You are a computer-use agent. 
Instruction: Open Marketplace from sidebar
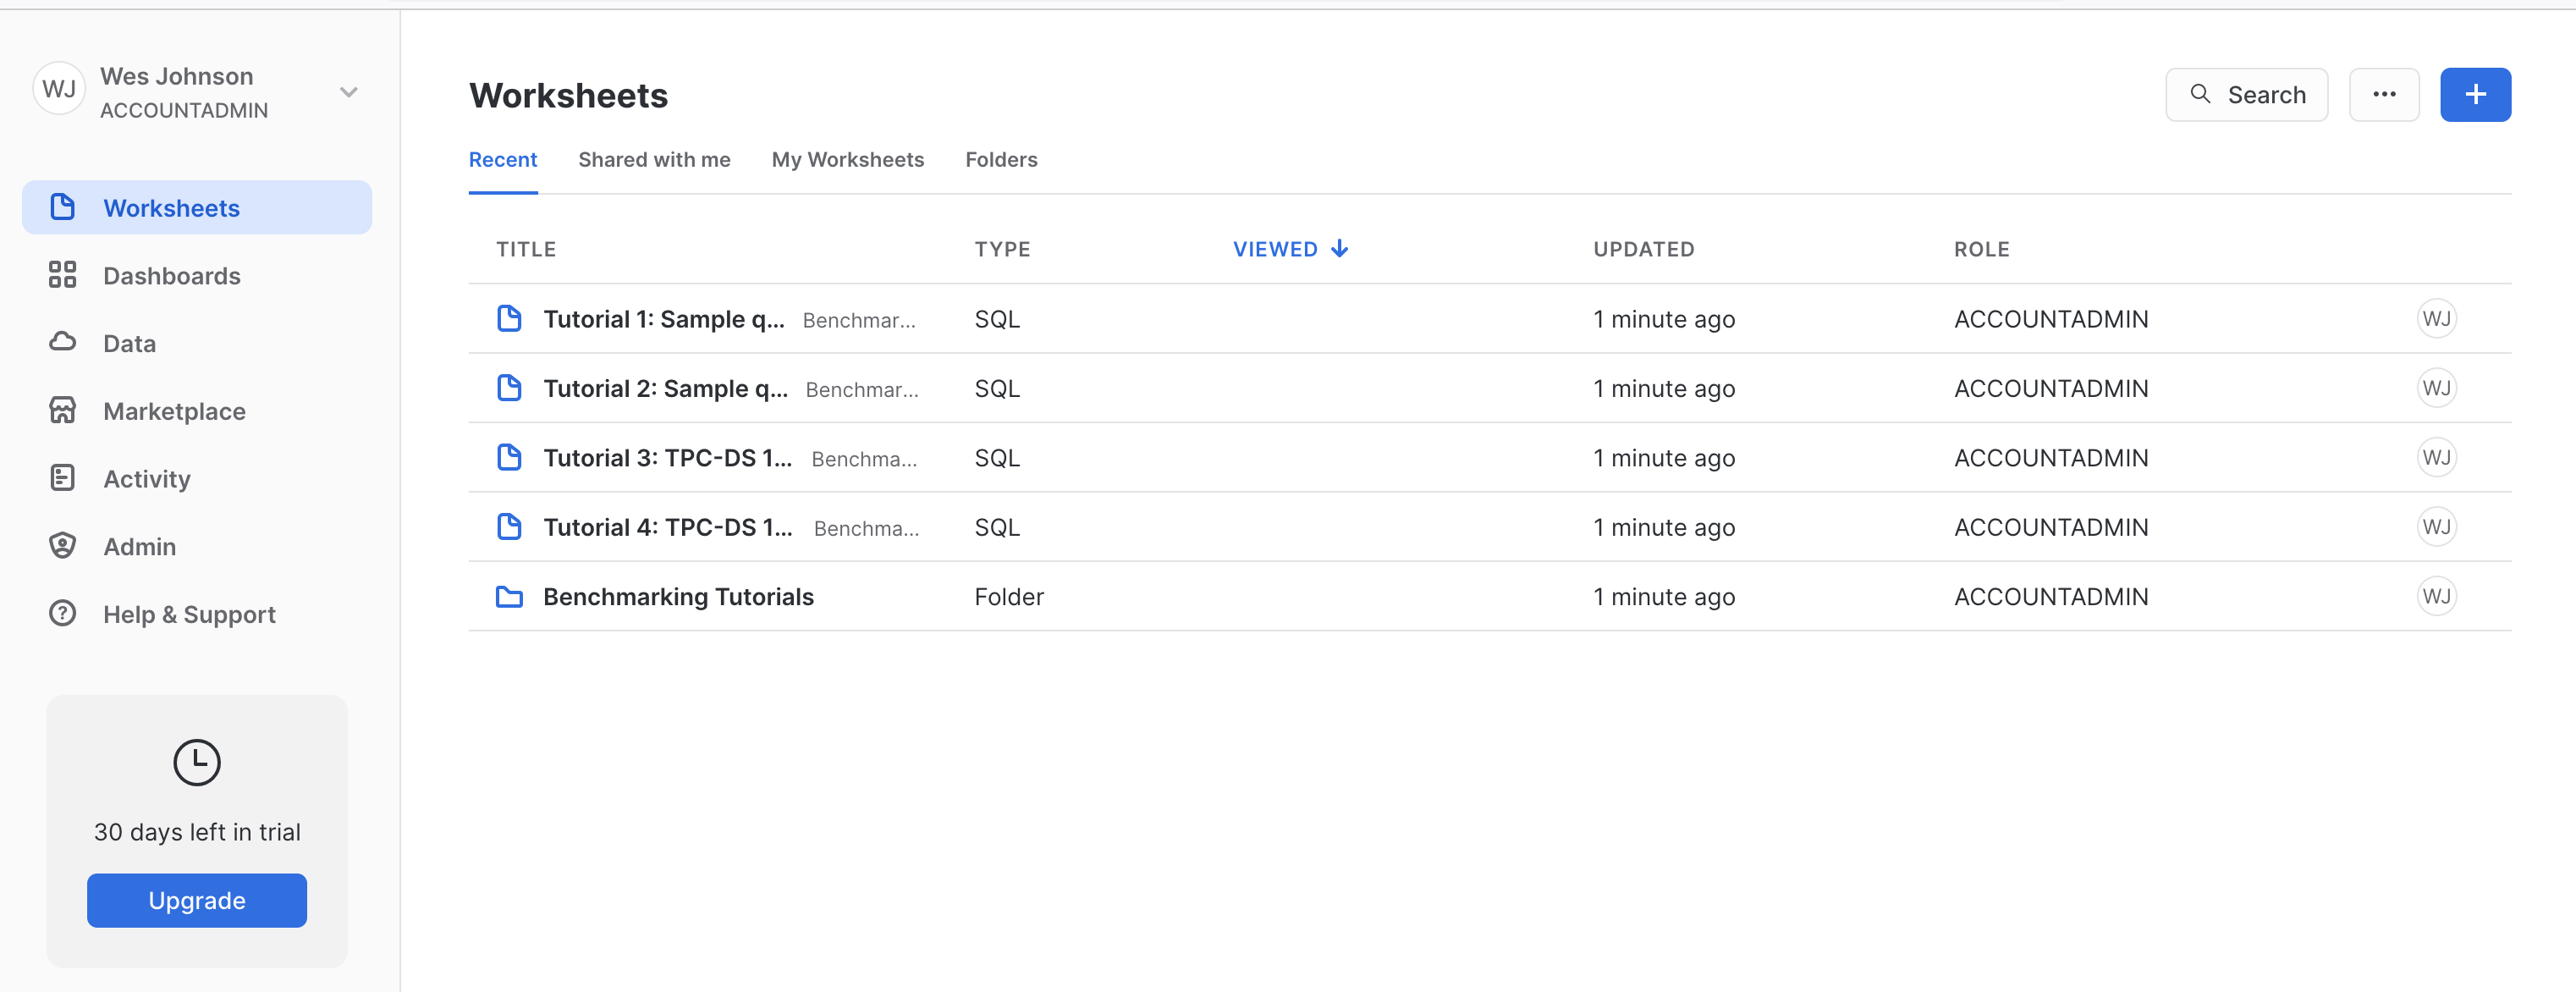(174, 411)
